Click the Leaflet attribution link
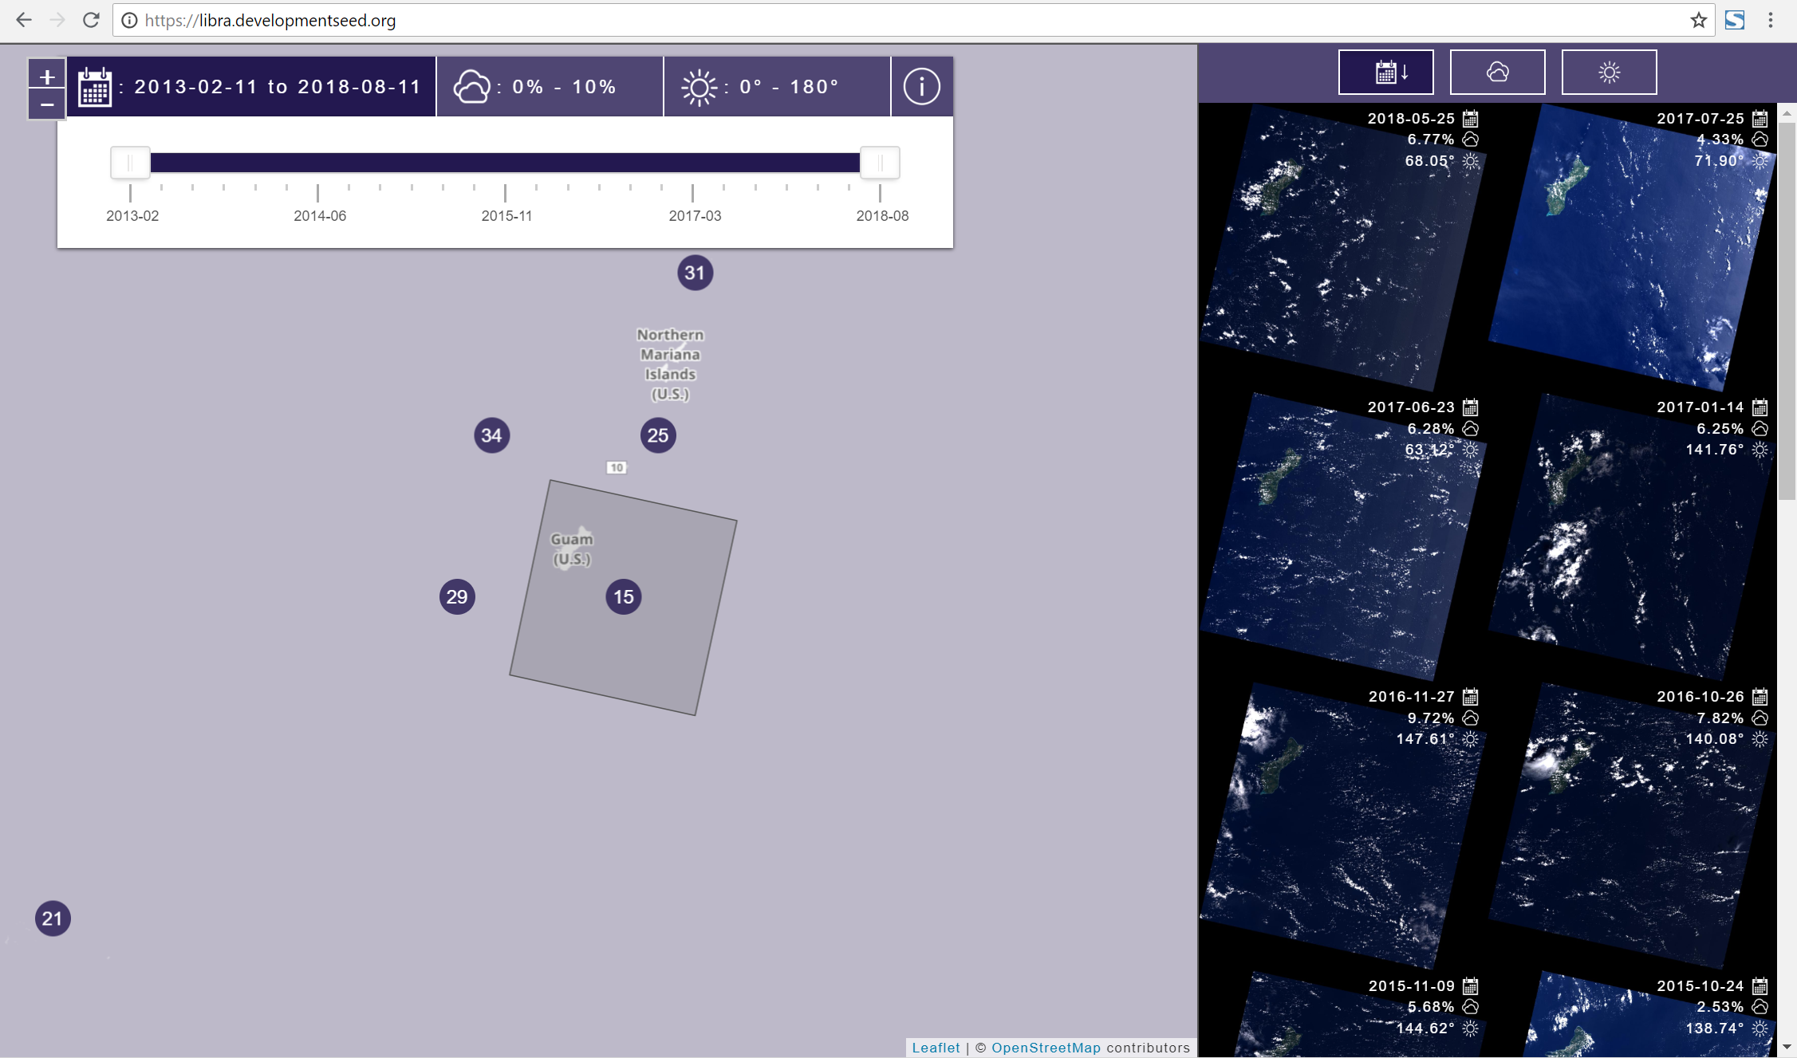 [936, 1048]
